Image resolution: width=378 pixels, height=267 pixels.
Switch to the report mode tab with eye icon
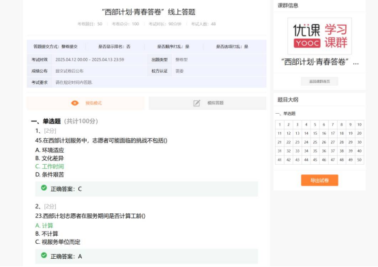(85, 104)
